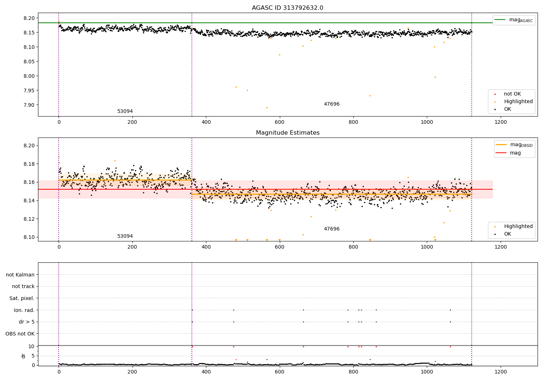Click the orange outlier point at 8.00 near x=1020
This screenshot has height=380, width=543.
(x=435, y=77)
